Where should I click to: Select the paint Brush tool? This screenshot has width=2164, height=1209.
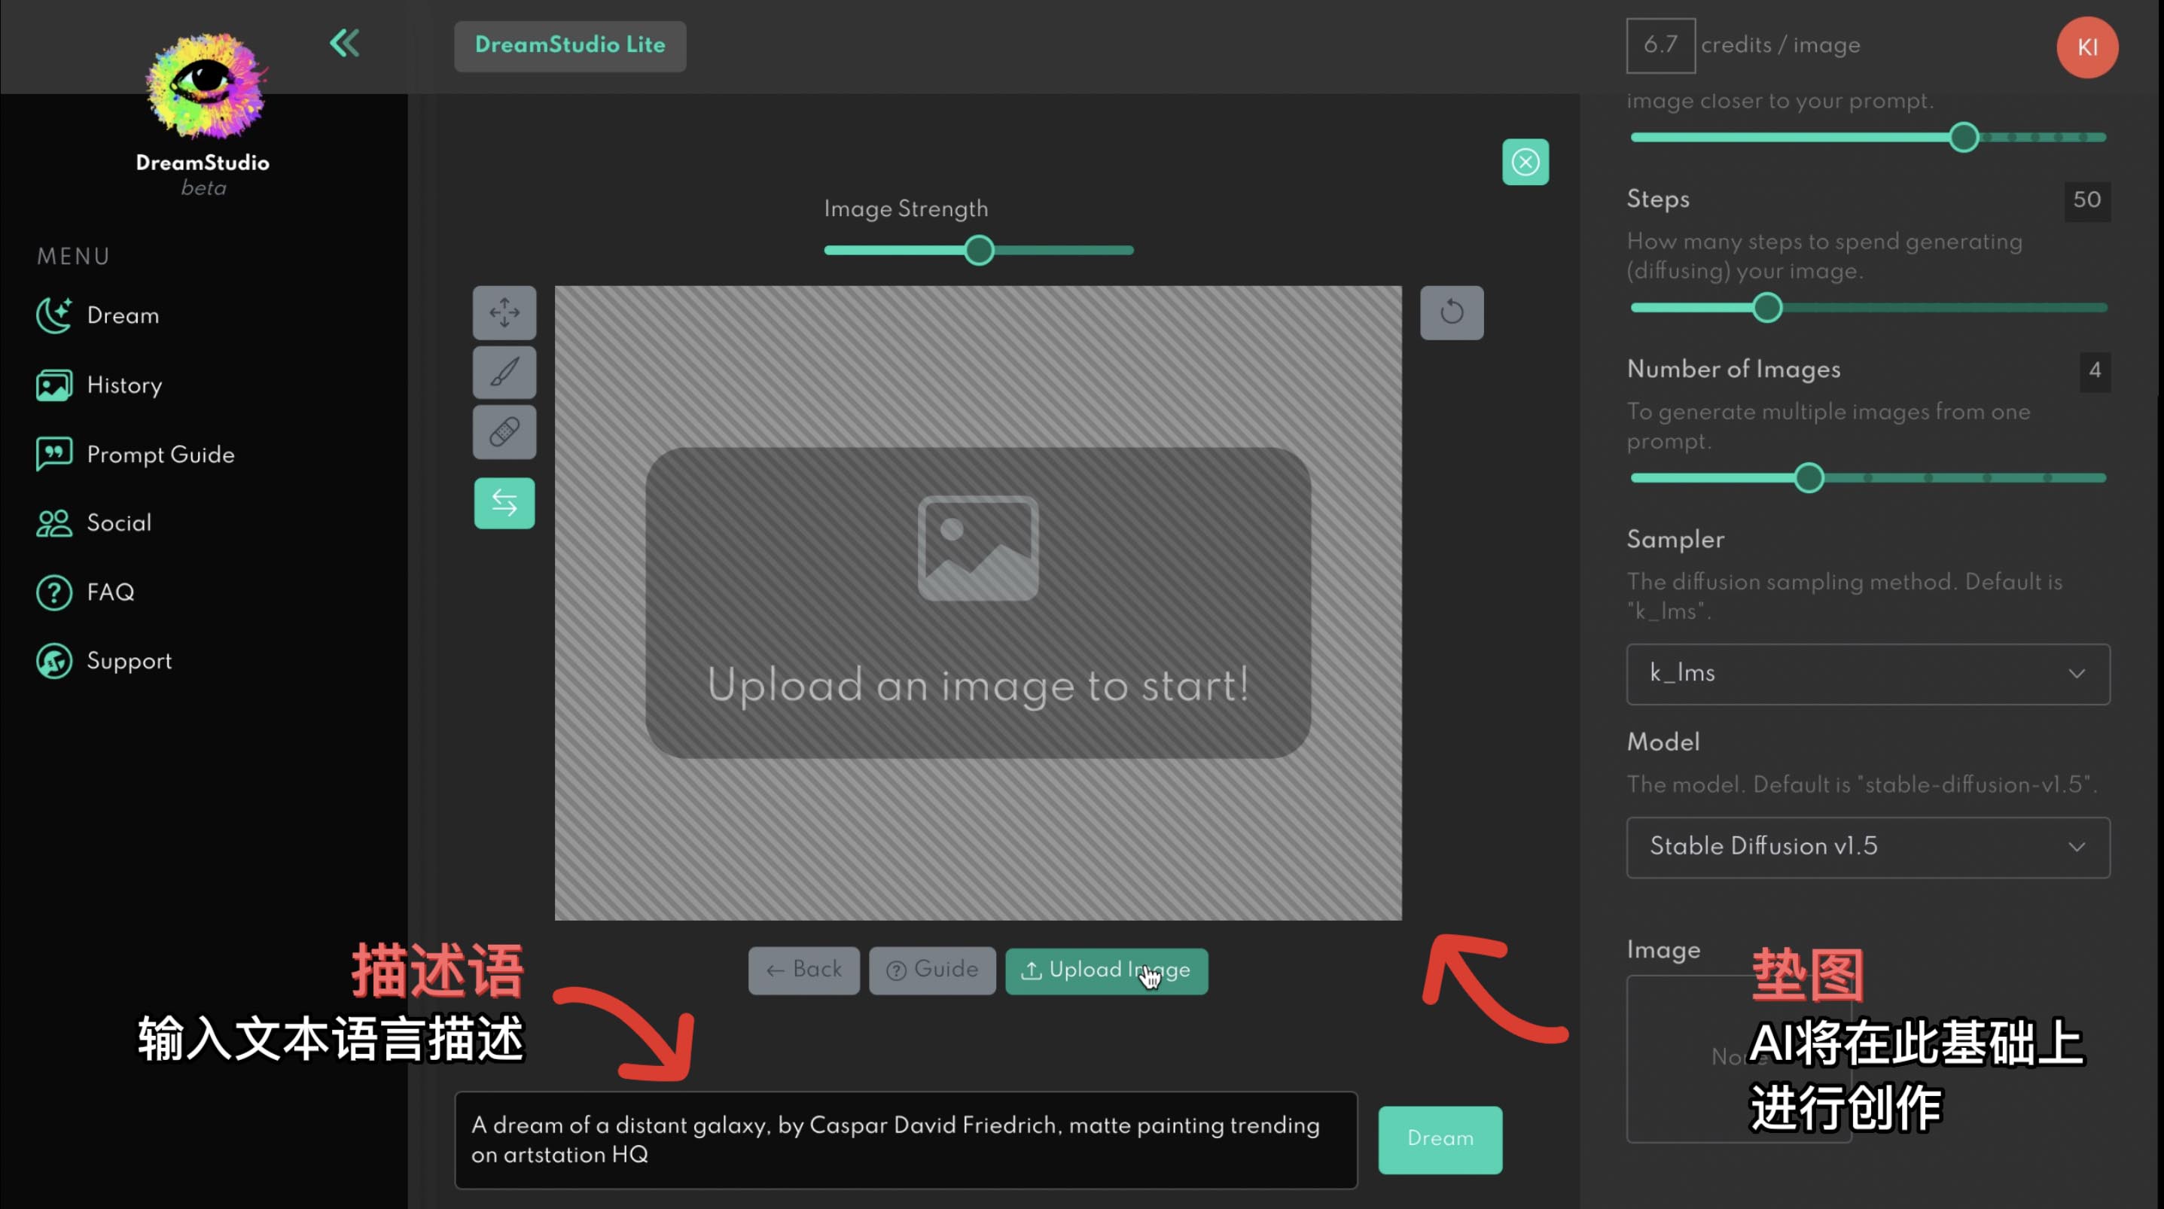point(504,372)
